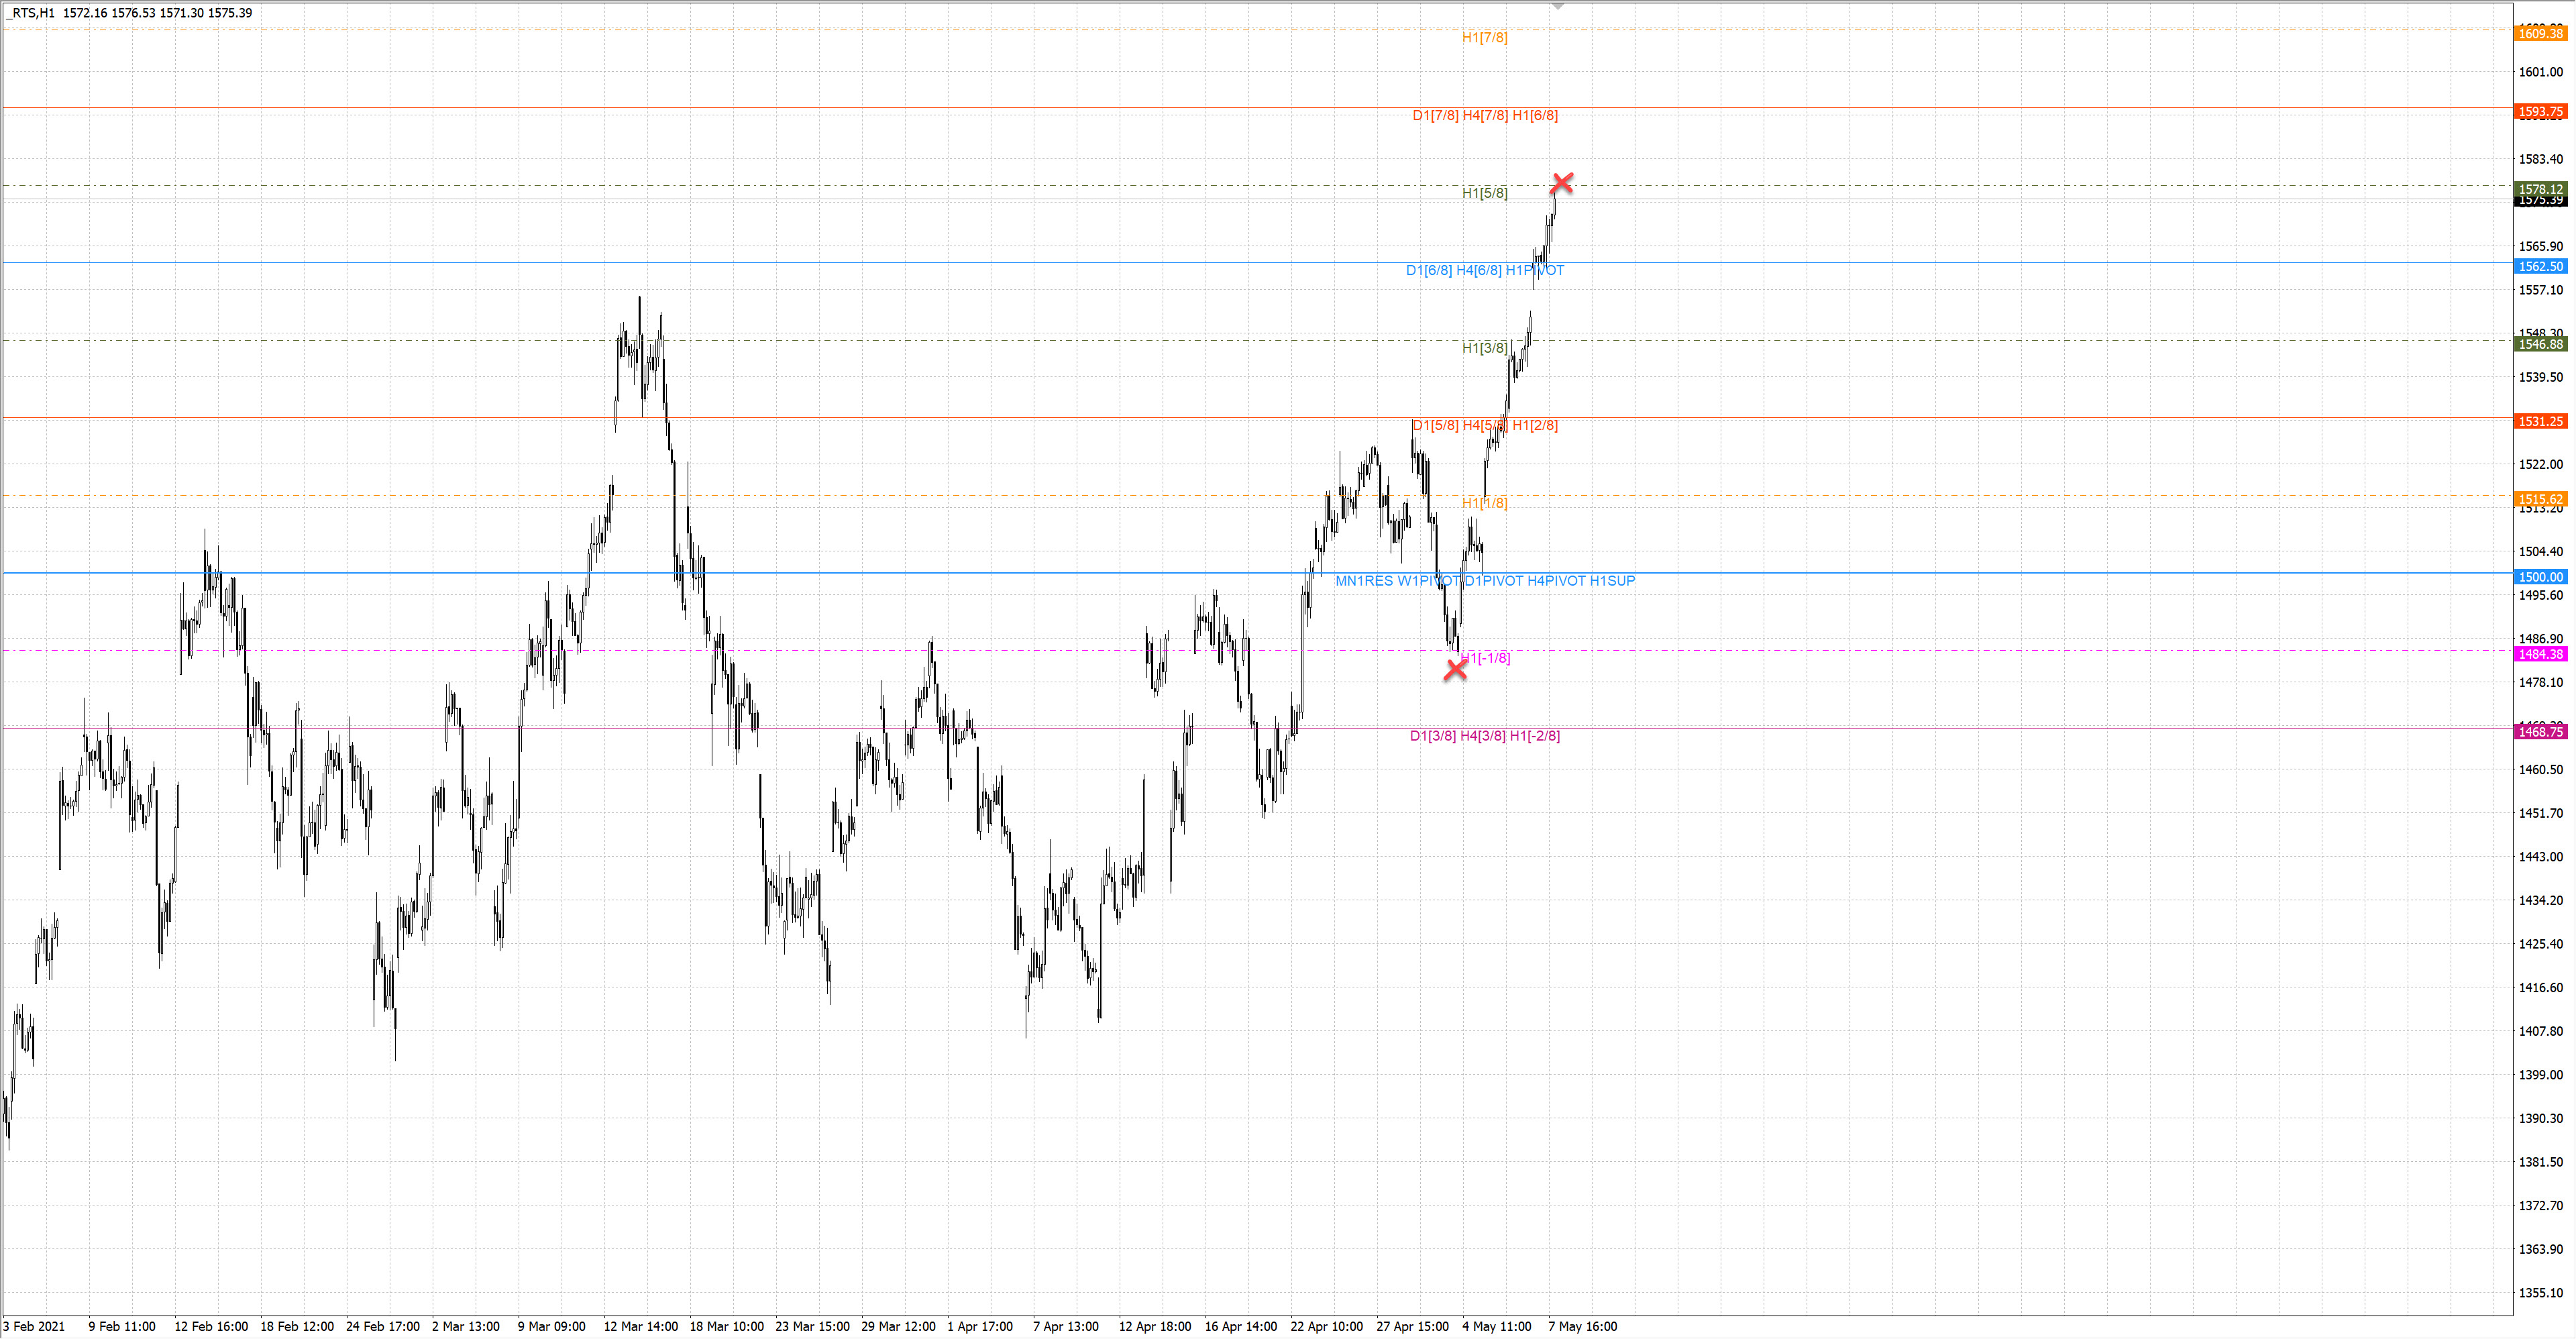Select the D1[3/8] H4[3/8] H1[-2/8] label
Viewport: 2576px width, 1339px height.
(1484, 736)
